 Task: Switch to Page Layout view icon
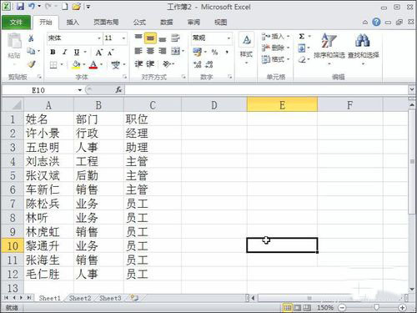297,307
